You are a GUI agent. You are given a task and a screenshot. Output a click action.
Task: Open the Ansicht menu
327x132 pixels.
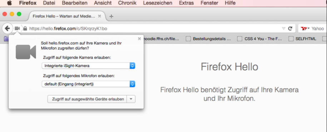point(103,3)
